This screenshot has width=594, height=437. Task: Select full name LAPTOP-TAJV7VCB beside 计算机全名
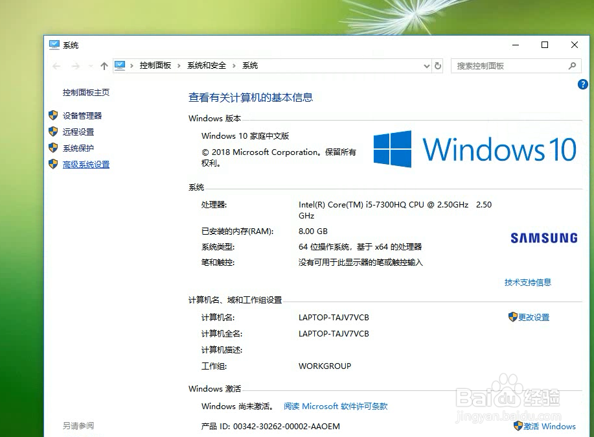(334, 334)
